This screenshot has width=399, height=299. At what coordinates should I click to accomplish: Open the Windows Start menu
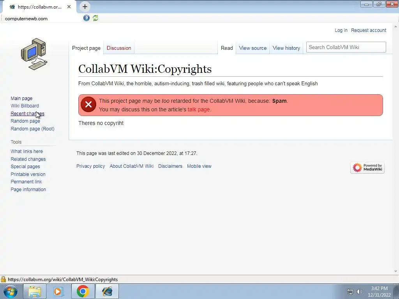click(x=10, y=291)
